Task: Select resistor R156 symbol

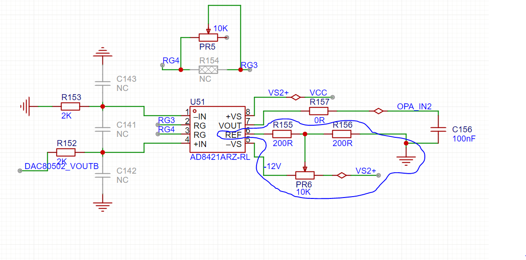Action: (342, 134)
